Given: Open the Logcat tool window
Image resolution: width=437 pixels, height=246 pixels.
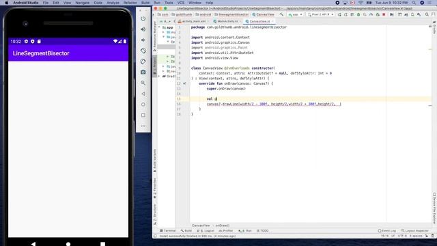Looking at the screenshot, I should tap(206, 231).
